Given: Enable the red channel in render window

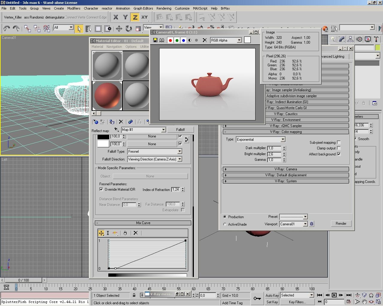Looking at the screenshot, I should coord(170,40).
